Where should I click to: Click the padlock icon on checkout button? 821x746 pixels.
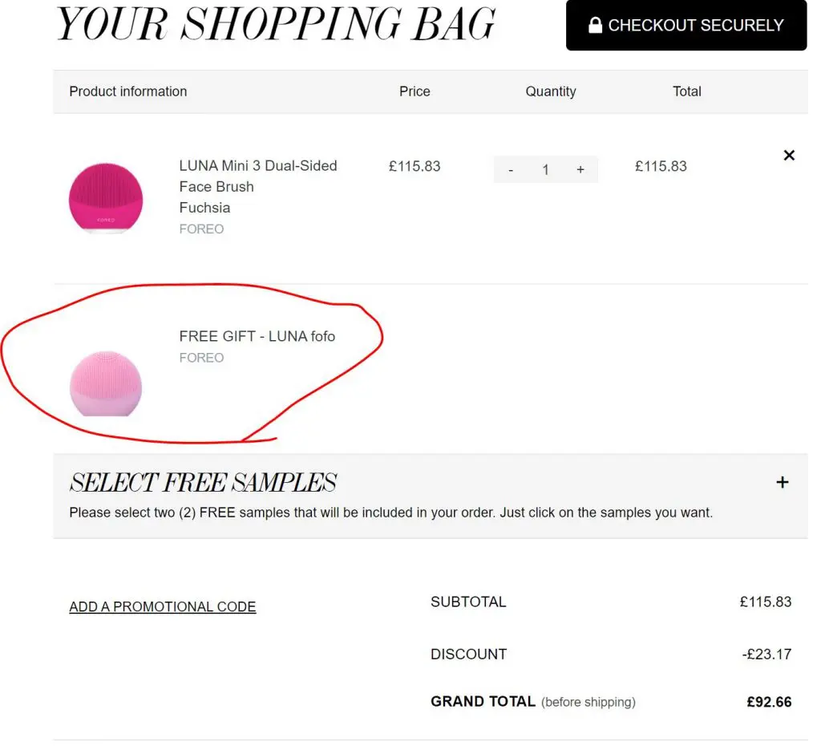[595, 26]
